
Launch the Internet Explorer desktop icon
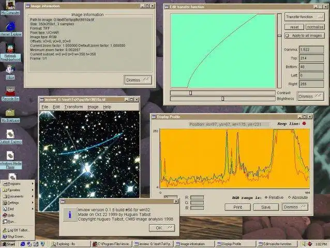coord(10,29)
